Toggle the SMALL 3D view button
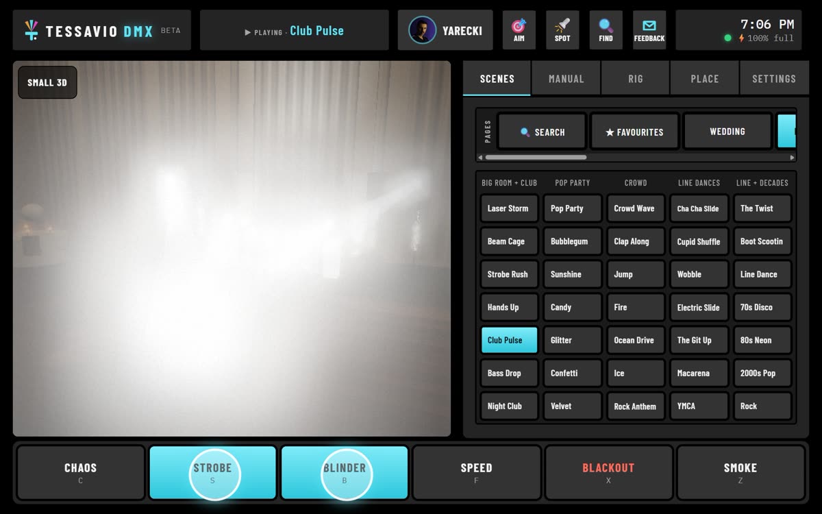 tap(47, 82)
